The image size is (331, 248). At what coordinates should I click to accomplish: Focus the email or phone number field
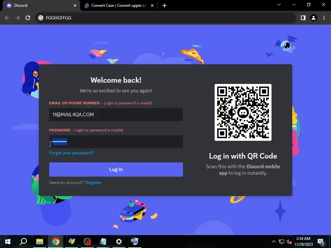116,115
